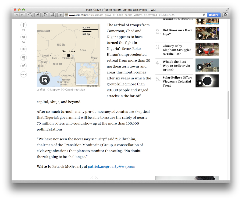242x200 pixels.
Task: Click the curly braces extension icon
Action: click(x=45, y=15)
